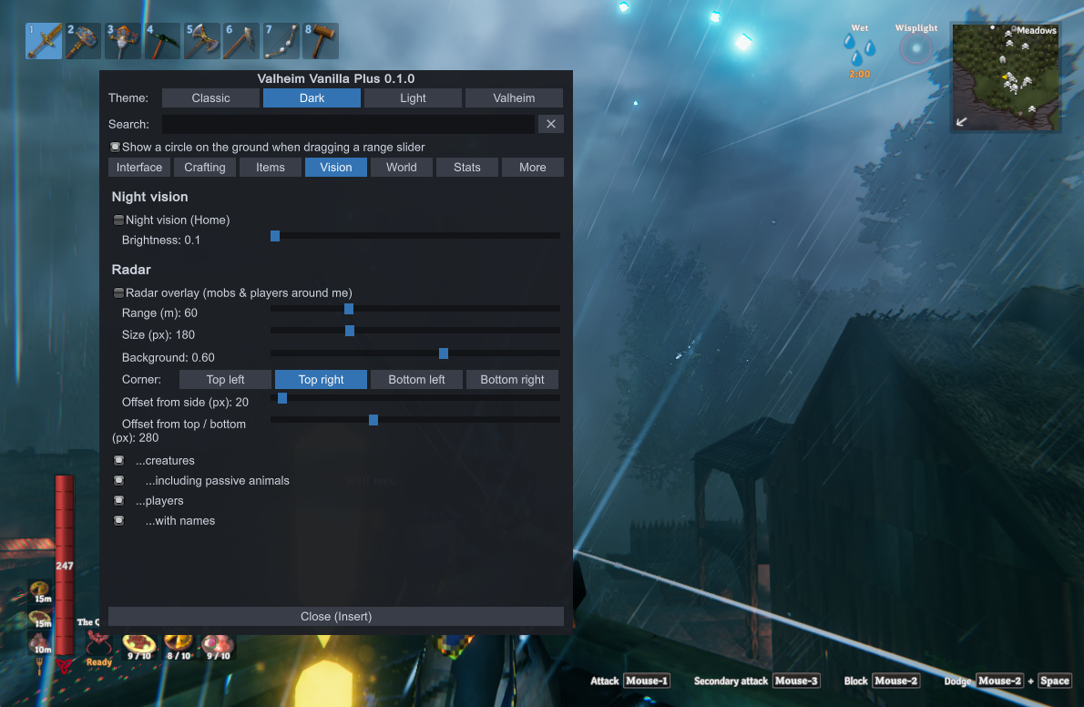Click the Wisplight status effect icon

(916, 49)
